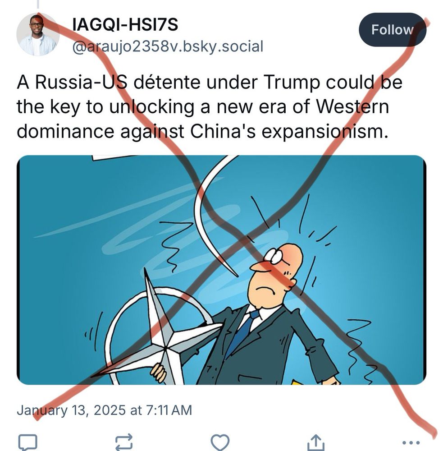Repost using the repost arrows icon

tap(124, 442)
